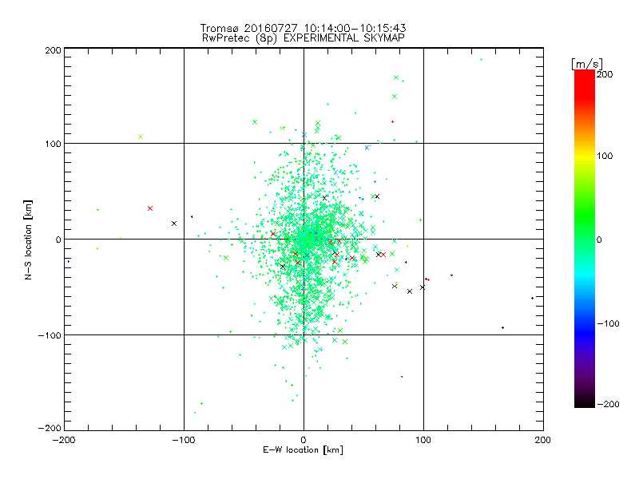This screenshot has height=479, width=639.
Task: Select the 'N-S location [km]' axis label
Action: point(28,240)
